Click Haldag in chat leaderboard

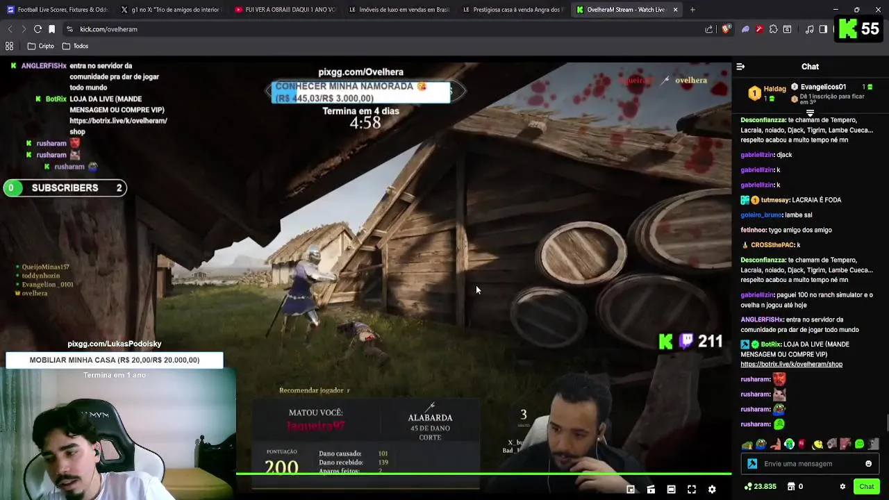774,89
